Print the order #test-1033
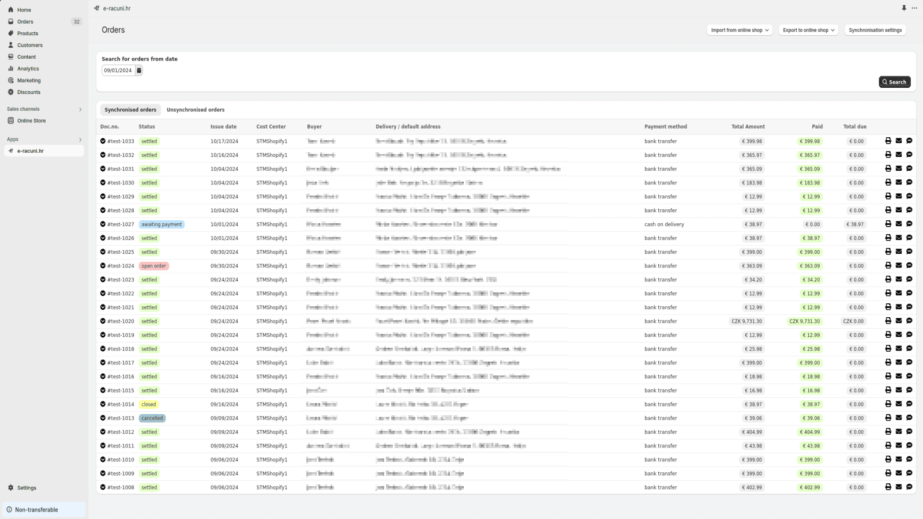The image size is (923, 519). [x=888, y=141]
